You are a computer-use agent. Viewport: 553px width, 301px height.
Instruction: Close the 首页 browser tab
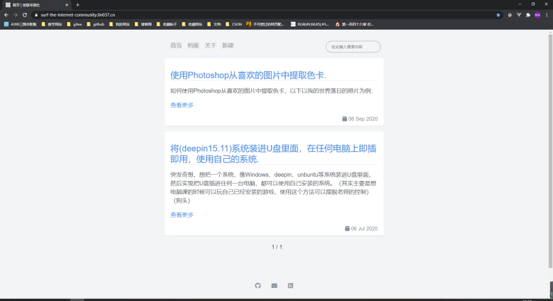pyautogui.click(x=66, y=5)
